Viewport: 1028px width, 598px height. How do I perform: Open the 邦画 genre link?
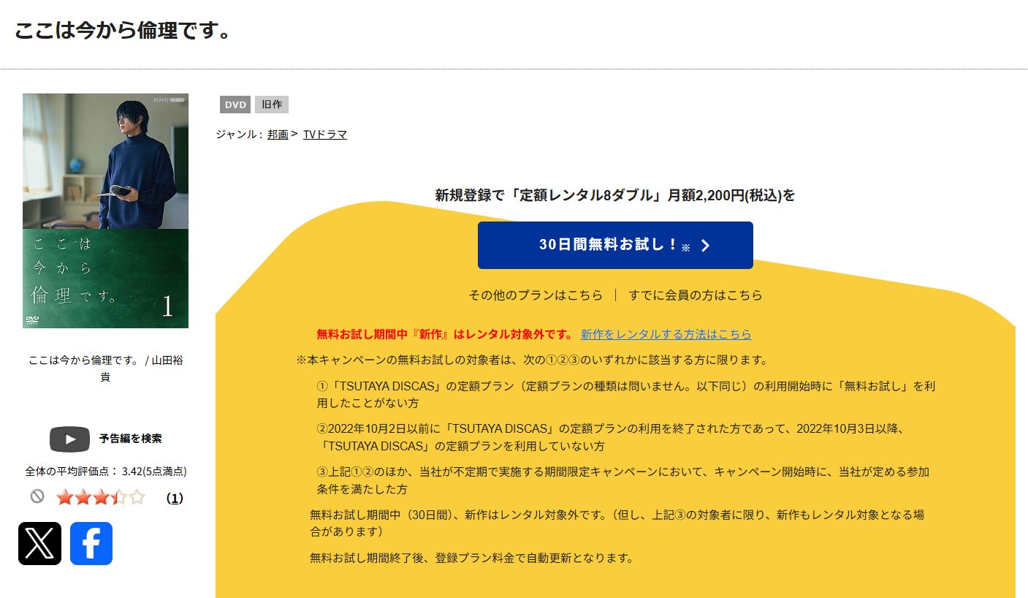click(x=278, y=135)
